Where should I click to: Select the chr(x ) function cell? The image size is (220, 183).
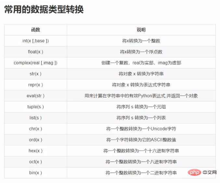(x=36, y=129)
